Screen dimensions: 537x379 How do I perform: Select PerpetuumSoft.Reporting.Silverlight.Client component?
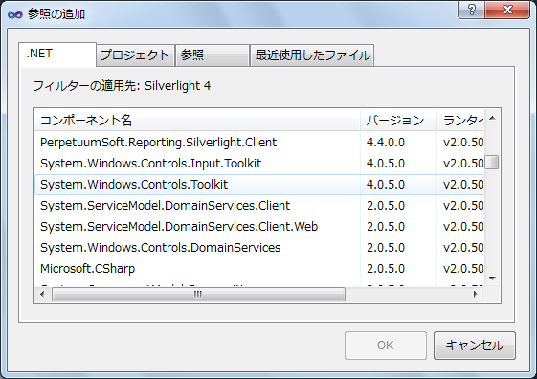259,142
